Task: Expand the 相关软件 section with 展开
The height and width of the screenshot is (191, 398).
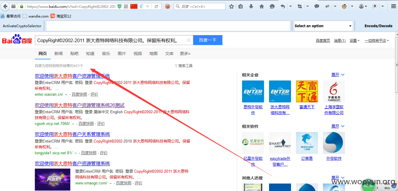Action: pyautogui.click(x=338, y=126)
